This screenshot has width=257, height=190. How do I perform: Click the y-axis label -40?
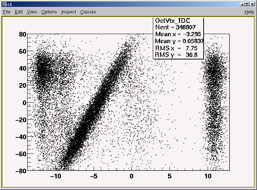point(21,137)
